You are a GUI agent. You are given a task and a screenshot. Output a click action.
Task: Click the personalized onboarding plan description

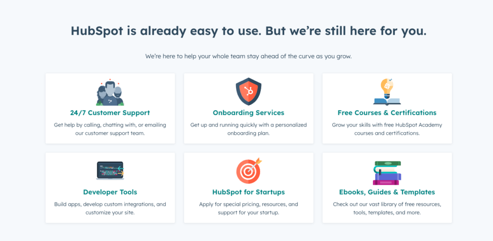pyautogui.click(x=248, y=129)
